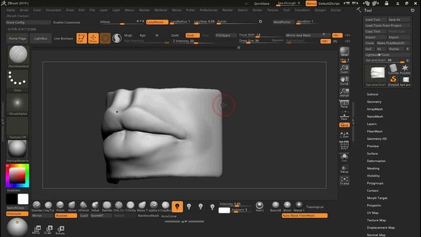Select the hPolish brush
Image resolution: width=421 pixels, height=237 pixels.
(84, 206)
